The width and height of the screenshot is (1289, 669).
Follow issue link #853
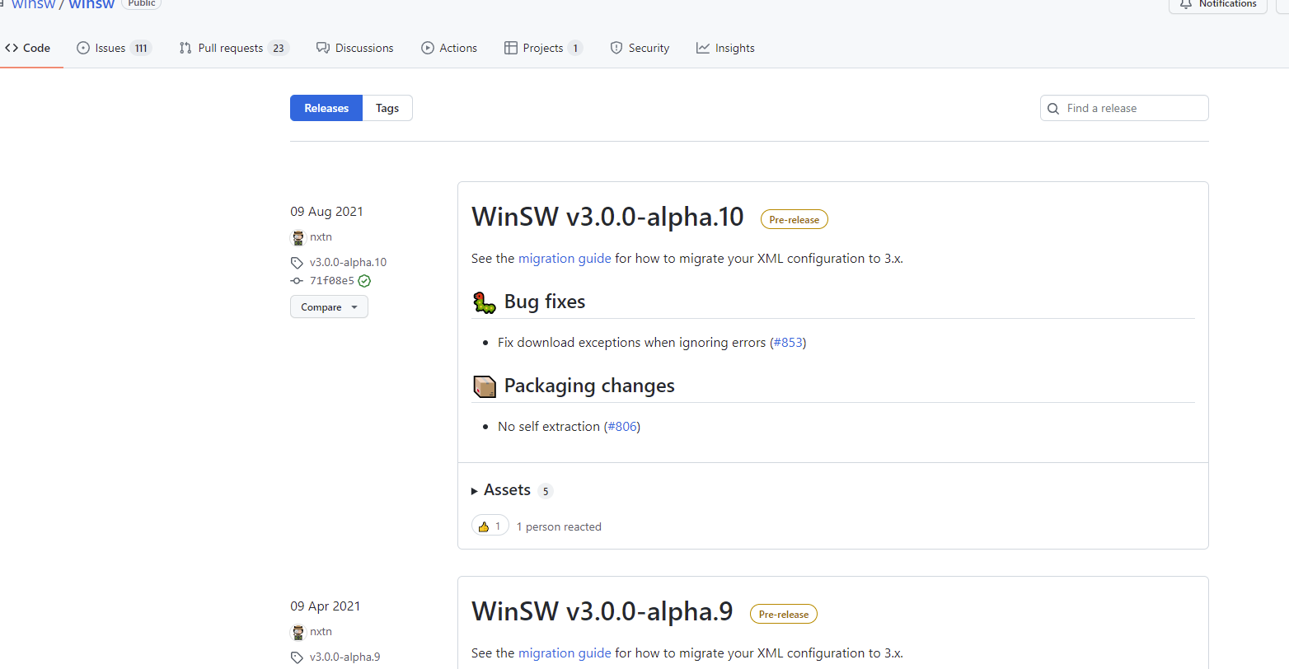(787, 342)
